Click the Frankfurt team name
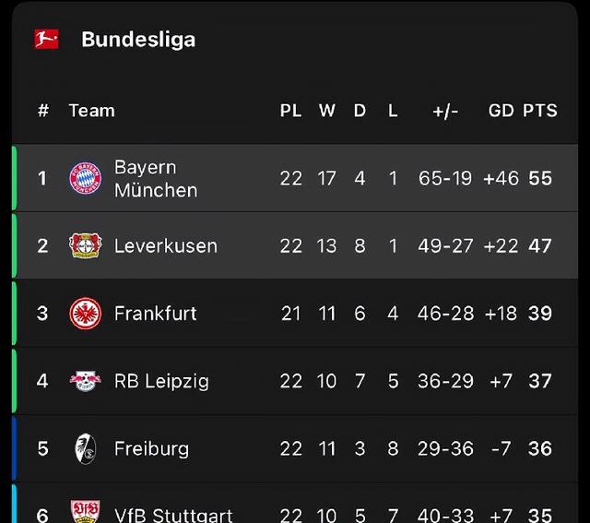 (156, 314)
